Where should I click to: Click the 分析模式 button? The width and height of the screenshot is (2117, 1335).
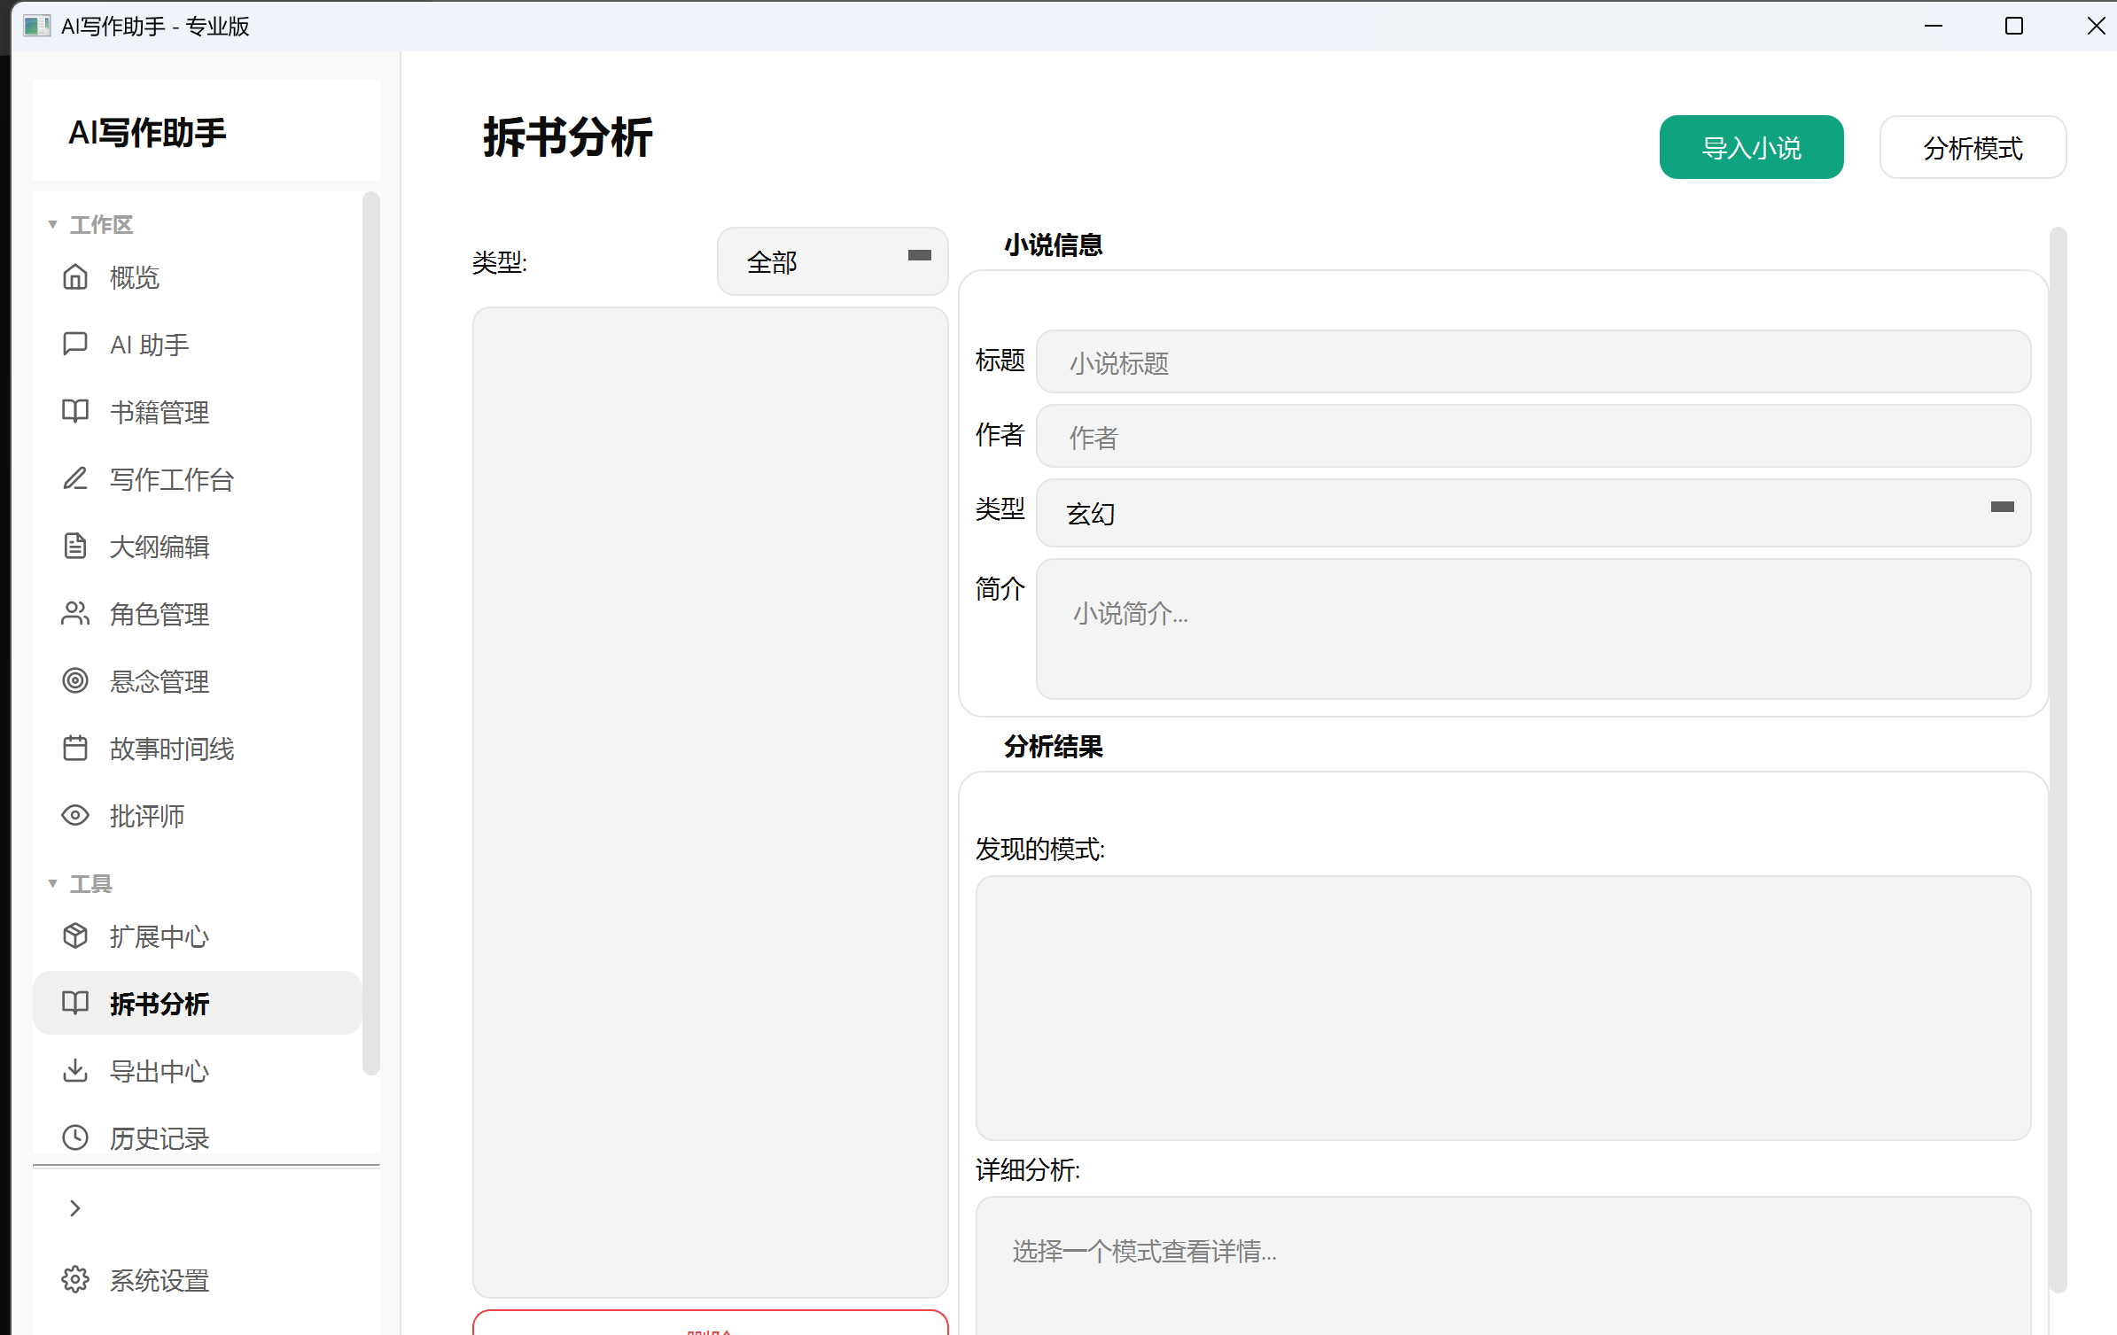(x=1973, y=147)
